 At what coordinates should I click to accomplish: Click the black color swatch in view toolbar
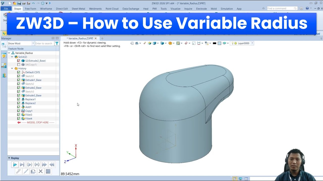[214, 43]
